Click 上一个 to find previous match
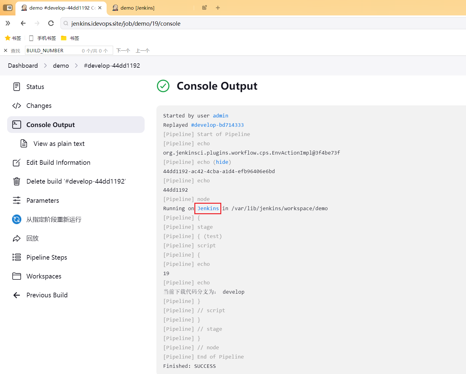 click(142, 50)
